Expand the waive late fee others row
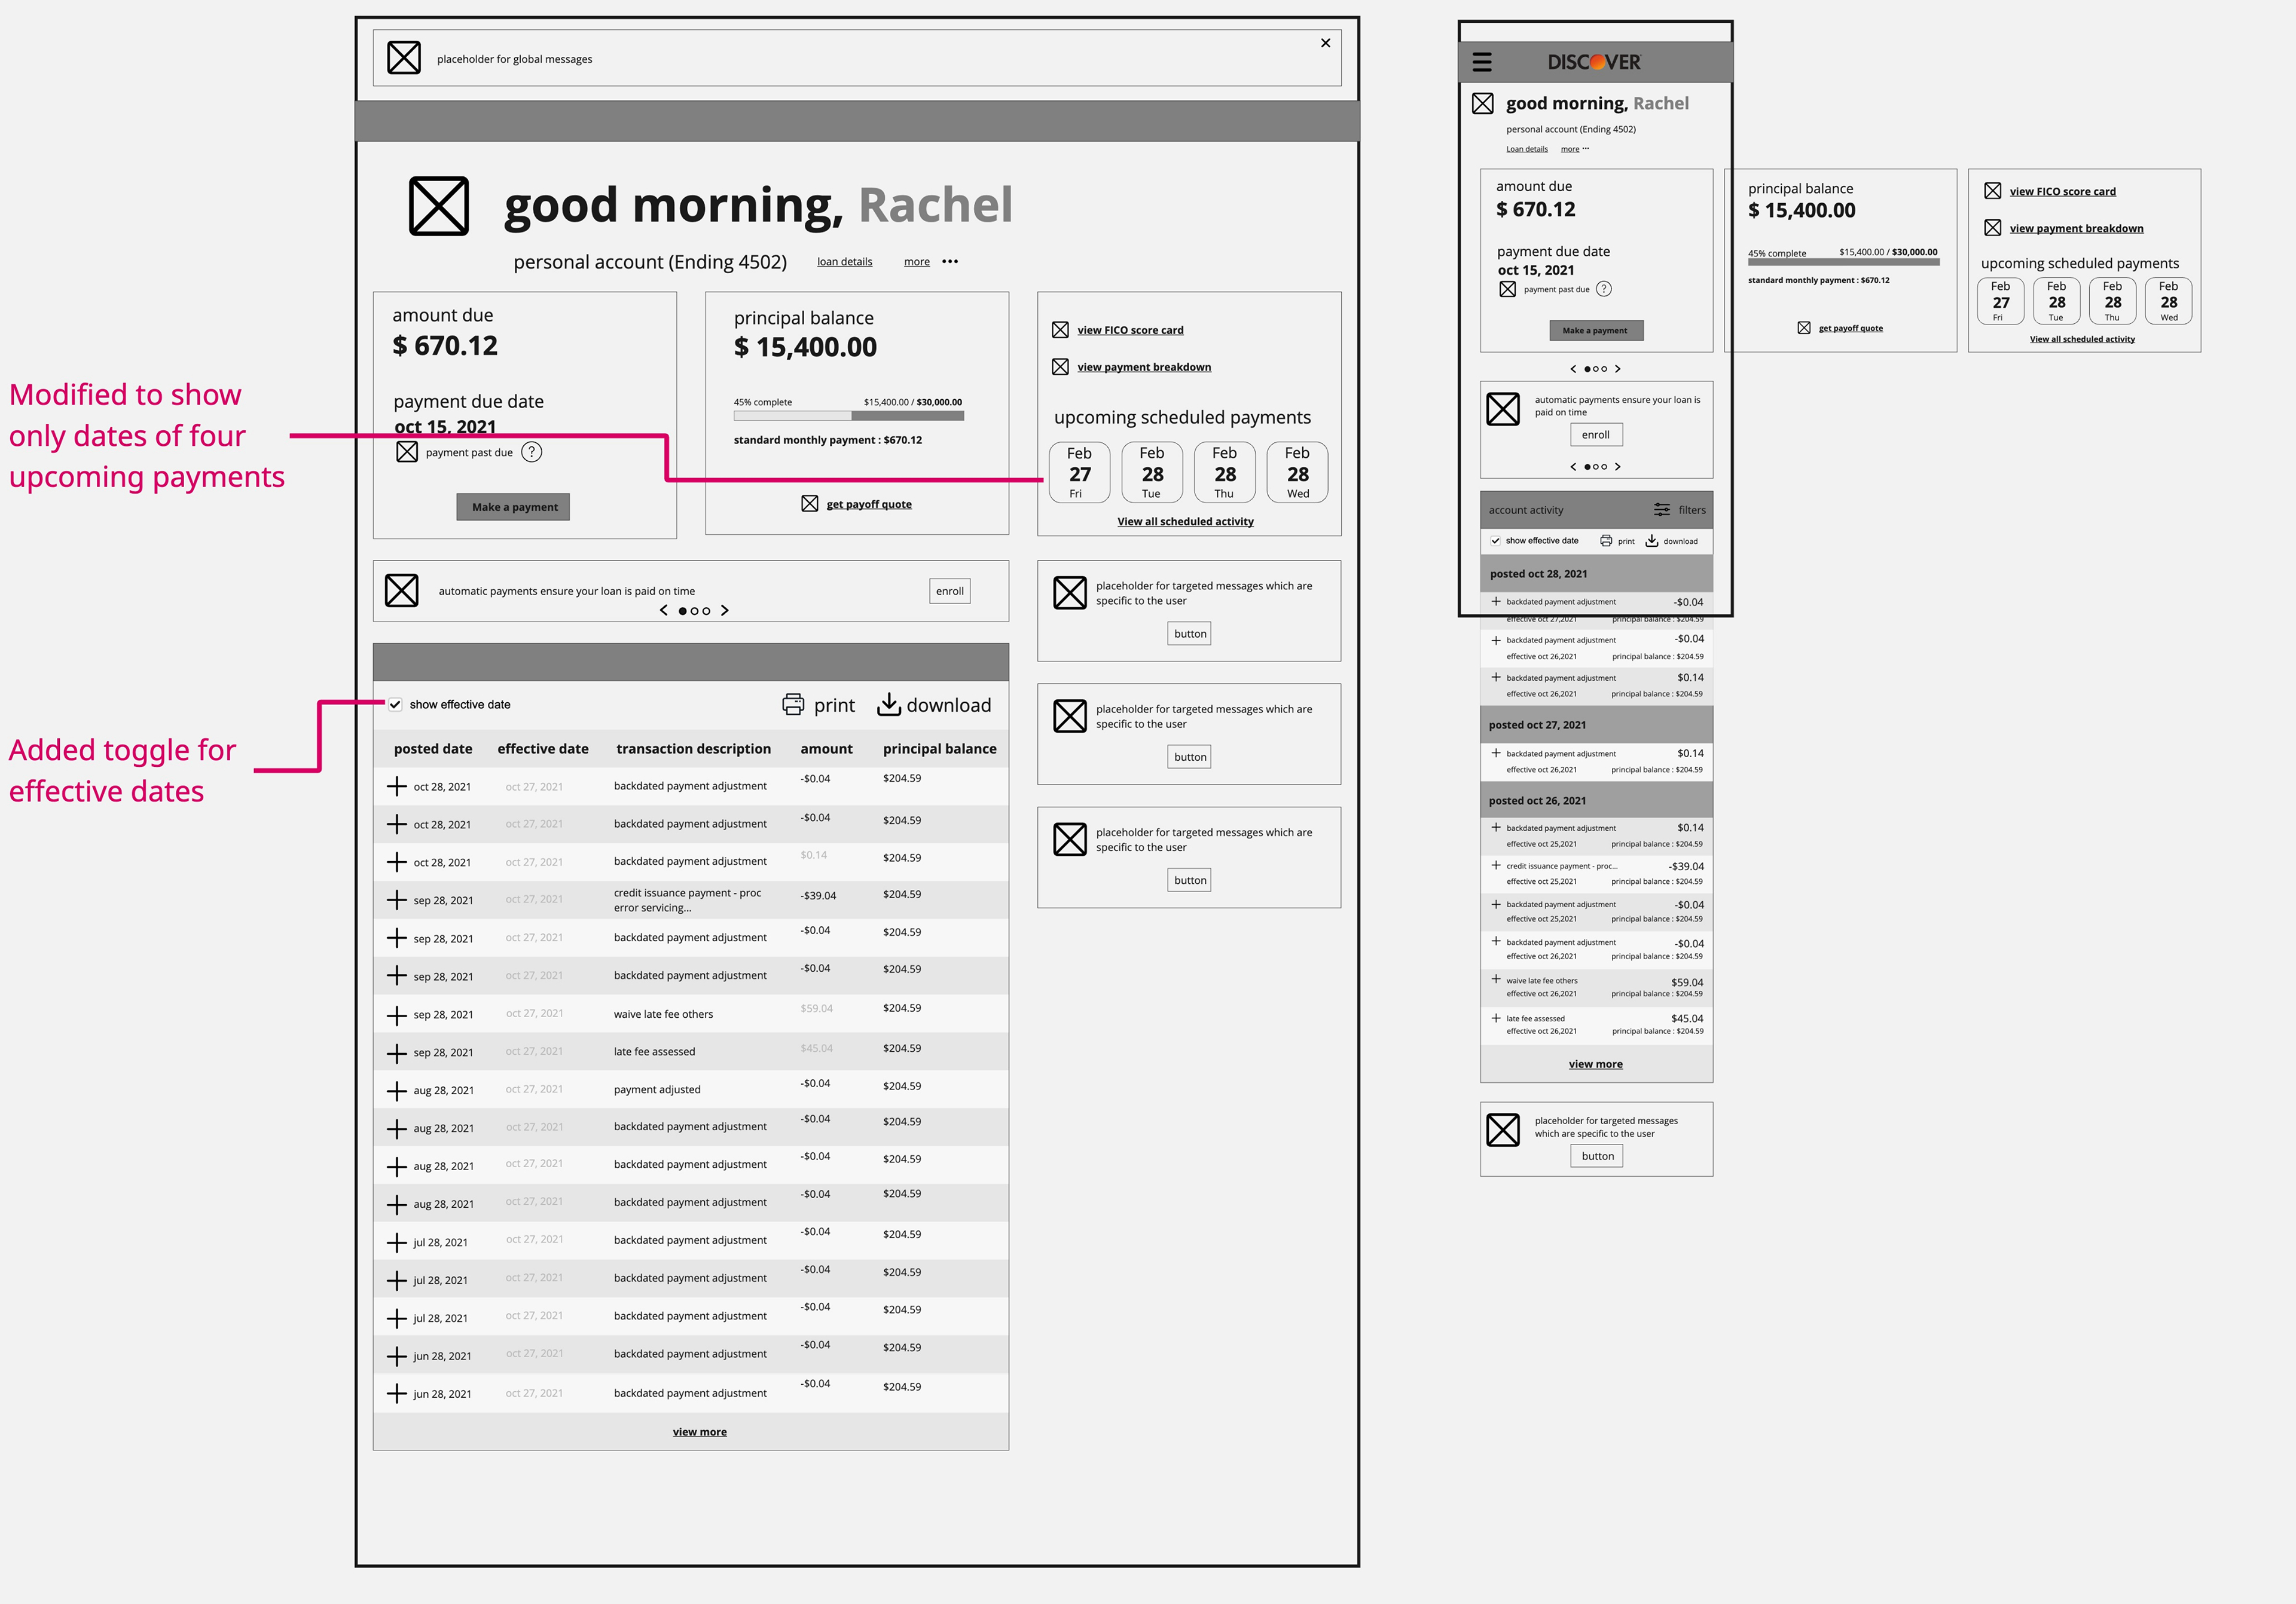Viewport: 2296px width, 1604px height. point(397,1015)
